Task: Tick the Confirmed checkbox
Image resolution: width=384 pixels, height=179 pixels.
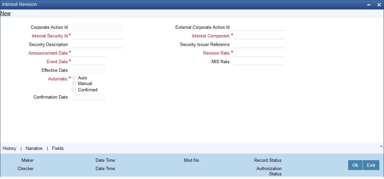Action: coord(74,90)
